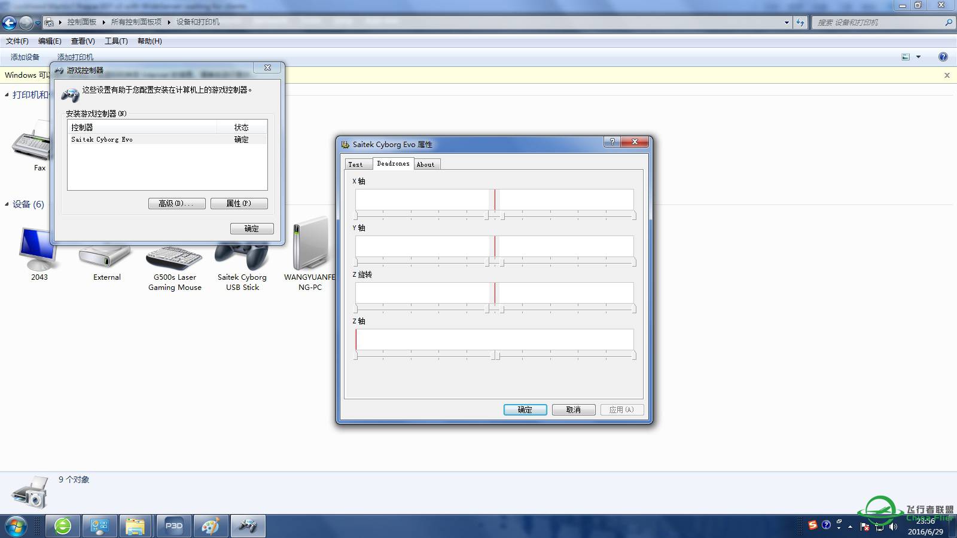Click the Explorer forward arrow button

[x=26, y=23]
